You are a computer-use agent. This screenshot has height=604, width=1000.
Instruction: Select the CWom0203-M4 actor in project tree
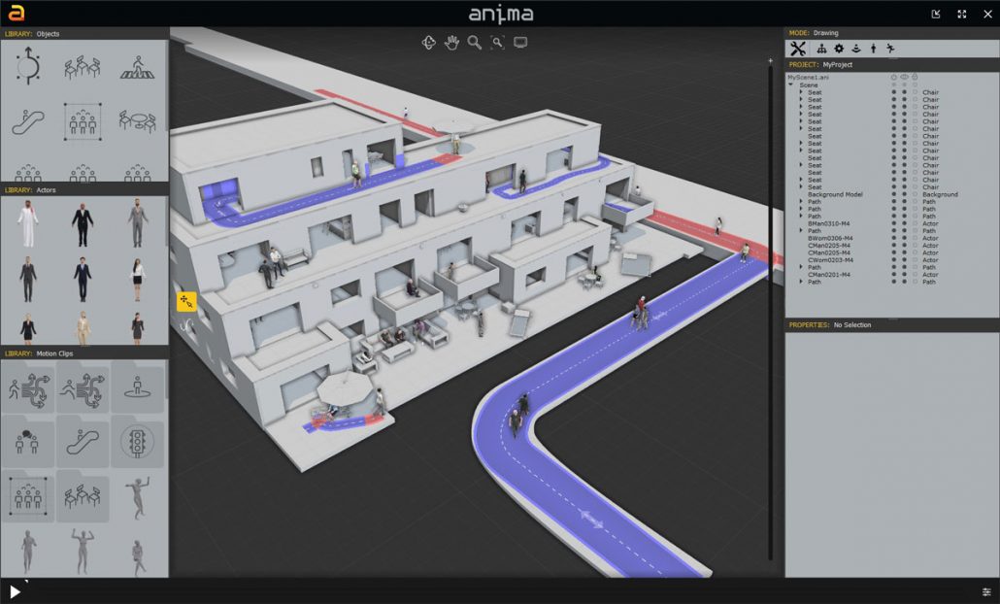point(830,260)
